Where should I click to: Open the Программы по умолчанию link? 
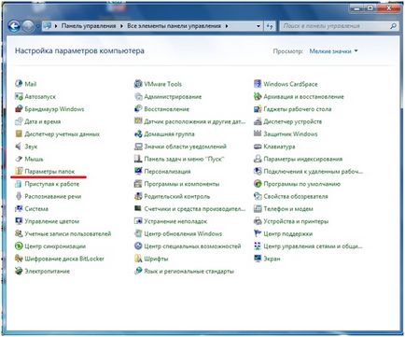point(302,184)
